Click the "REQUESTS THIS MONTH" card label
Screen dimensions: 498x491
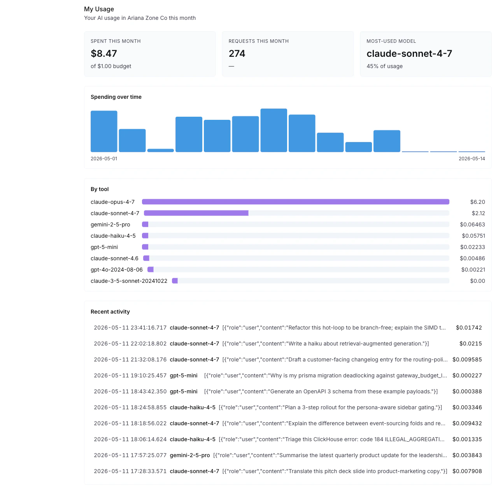(259, 41)
